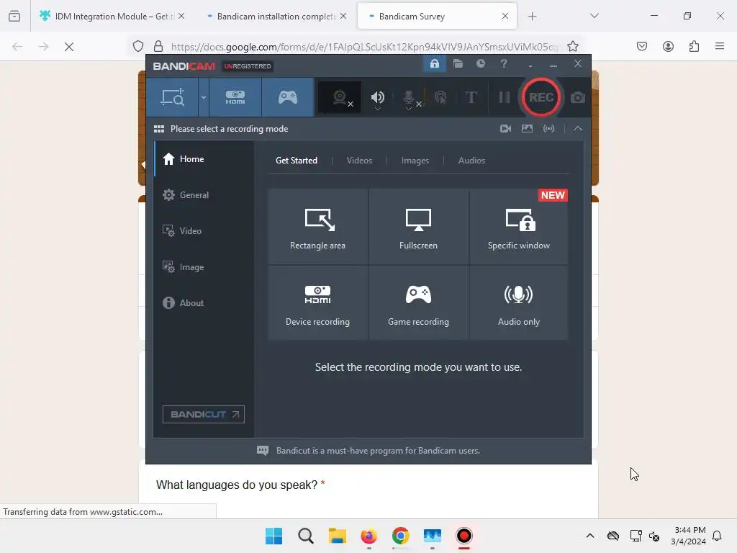Click the Bandicut link button
Viewport: 737px width, 553px height.
(x=204, y=414)
